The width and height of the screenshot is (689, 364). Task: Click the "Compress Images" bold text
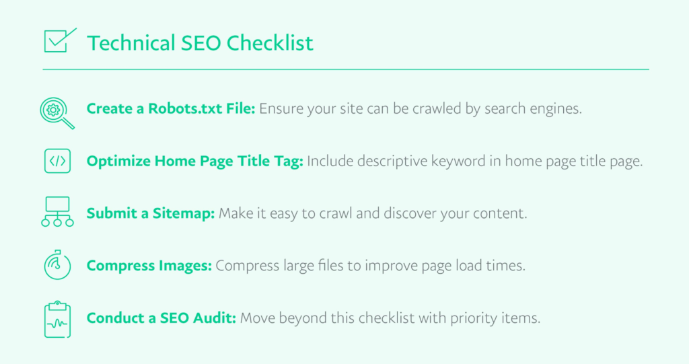pos(149,265)
